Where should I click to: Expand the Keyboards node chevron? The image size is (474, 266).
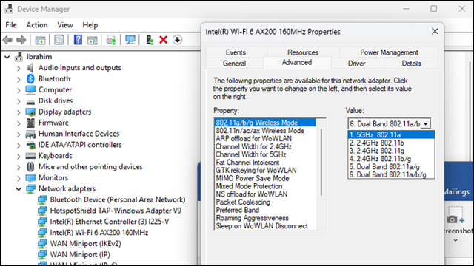pos(19,156)
